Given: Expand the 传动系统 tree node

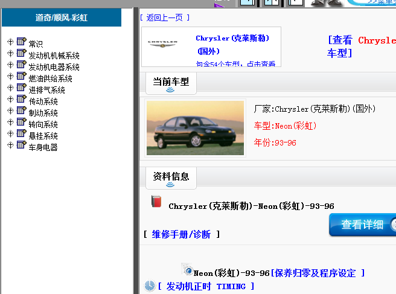Looking at the screenshot, I should pyautogui.click(x=10, y=99).
